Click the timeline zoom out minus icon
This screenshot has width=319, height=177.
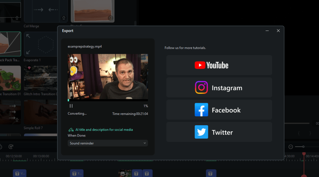(x=291, y=147)
